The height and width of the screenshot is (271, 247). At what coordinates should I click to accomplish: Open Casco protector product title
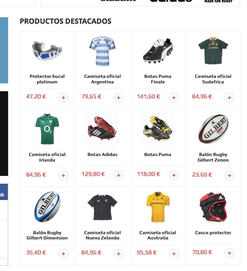(213, 233)
